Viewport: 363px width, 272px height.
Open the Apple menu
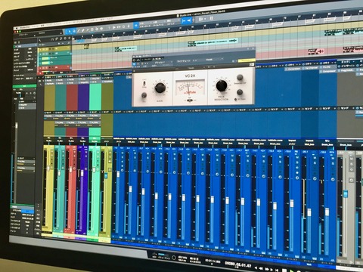[x=17, y=28]
